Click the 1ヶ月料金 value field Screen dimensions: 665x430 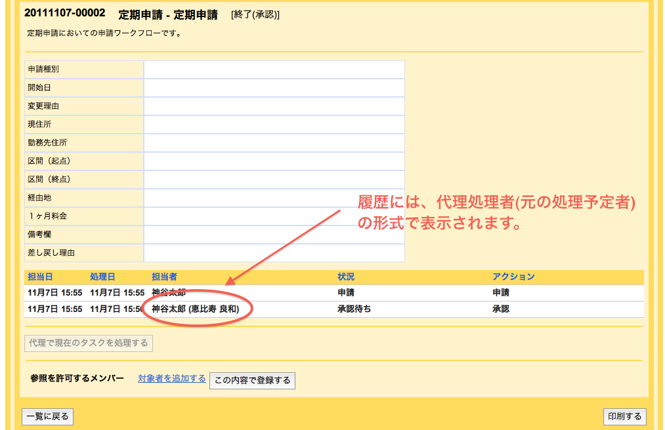tap(274, 216)
